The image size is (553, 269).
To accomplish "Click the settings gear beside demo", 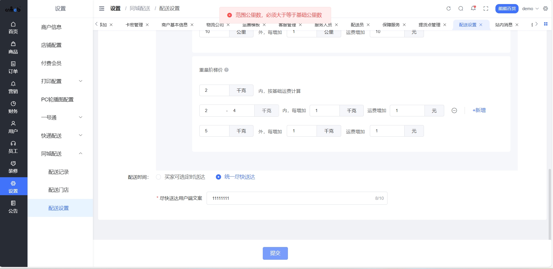I will click(545, 9).
